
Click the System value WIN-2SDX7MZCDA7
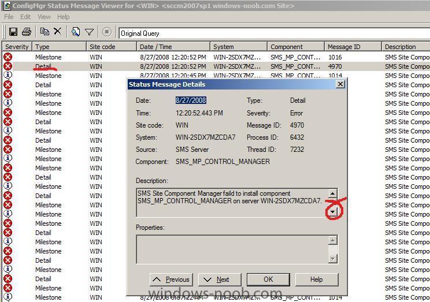(x=205, y=137)
